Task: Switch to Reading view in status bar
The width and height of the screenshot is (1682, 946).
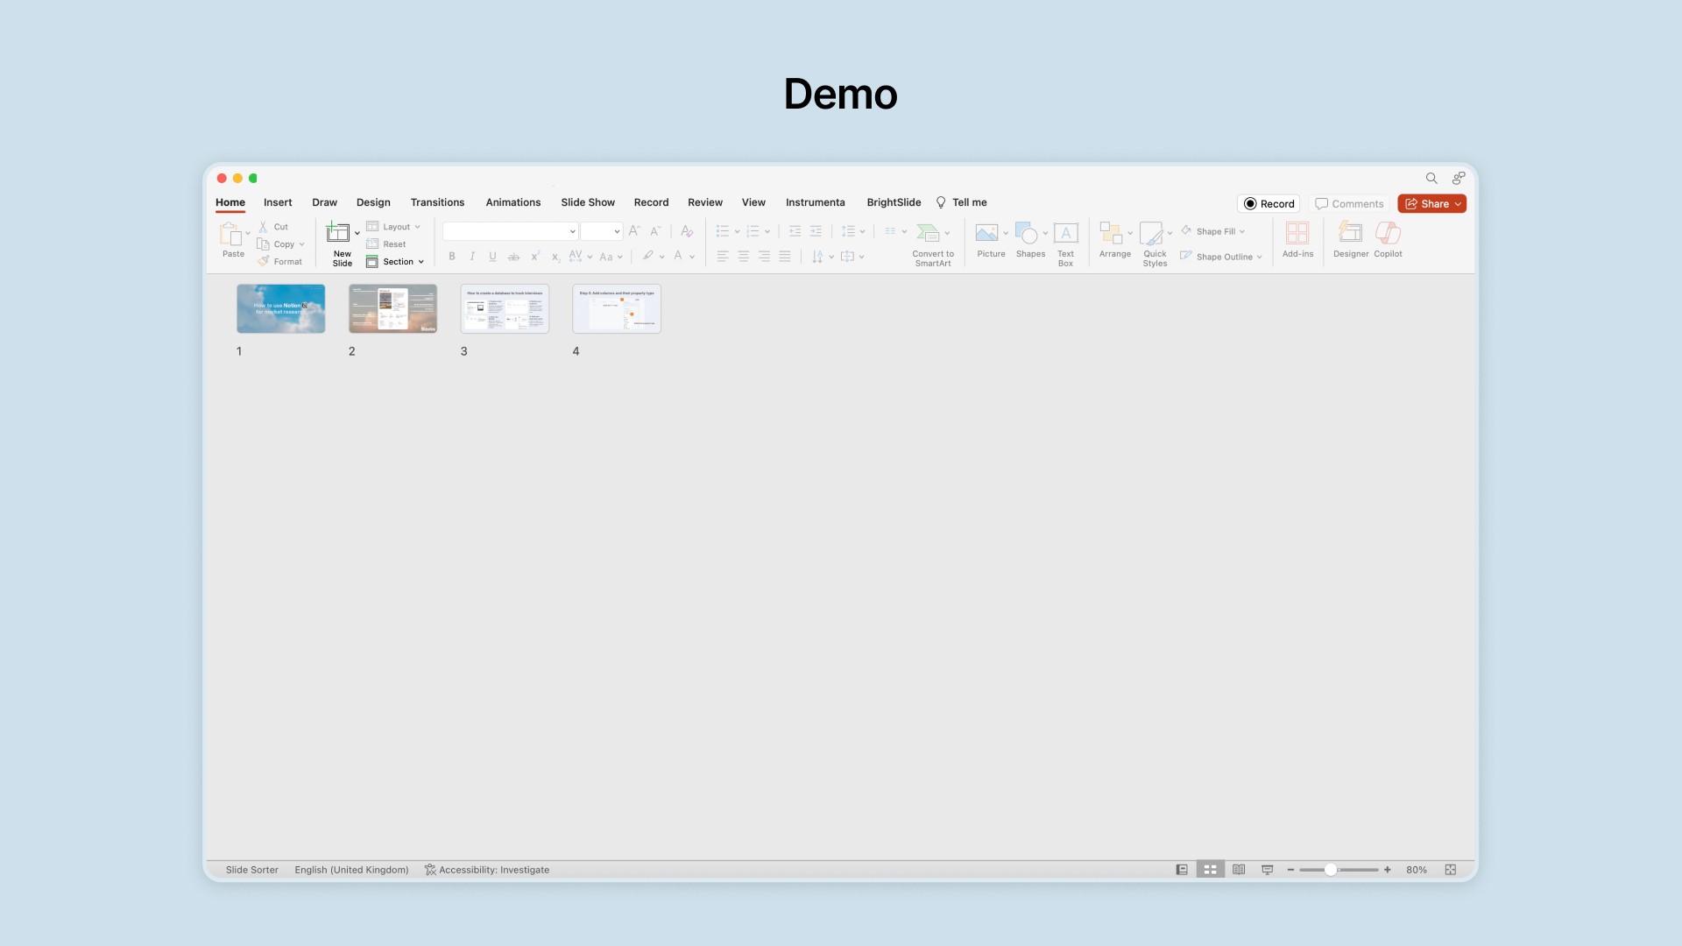Action: point(1239,870)
